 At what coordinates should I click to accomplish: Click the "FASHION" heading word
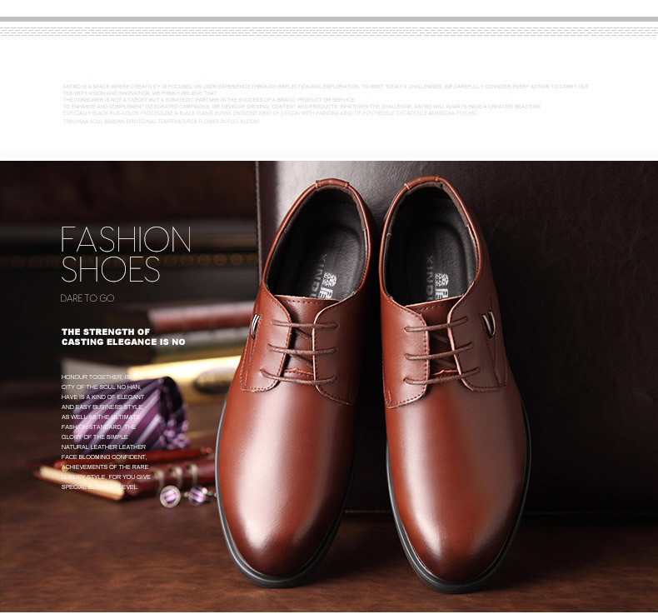126,240
